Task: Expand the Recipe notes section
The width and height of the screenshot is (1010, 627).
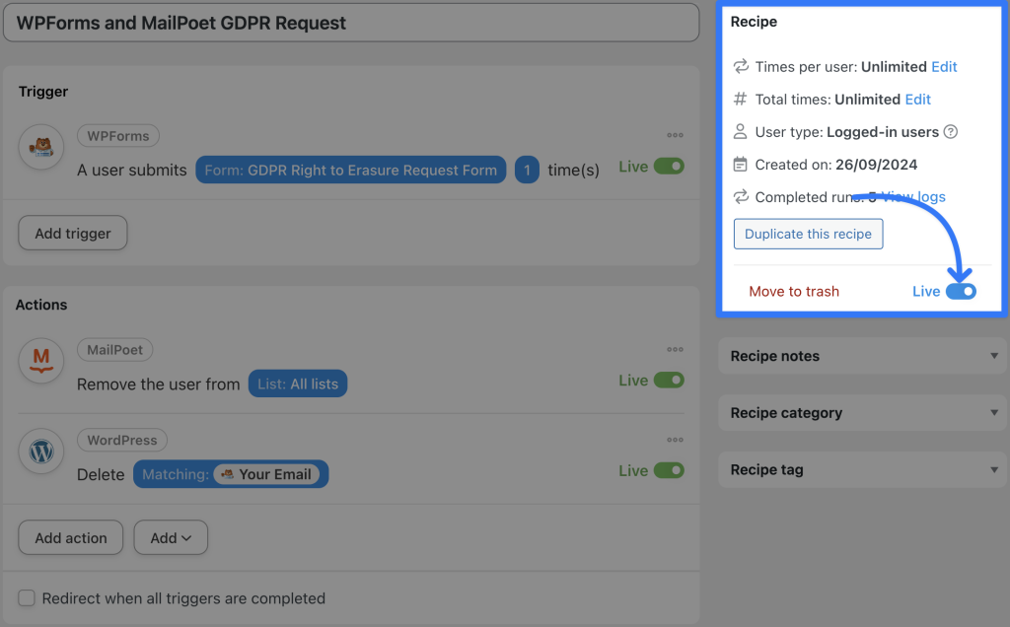Action: [861, 356]
